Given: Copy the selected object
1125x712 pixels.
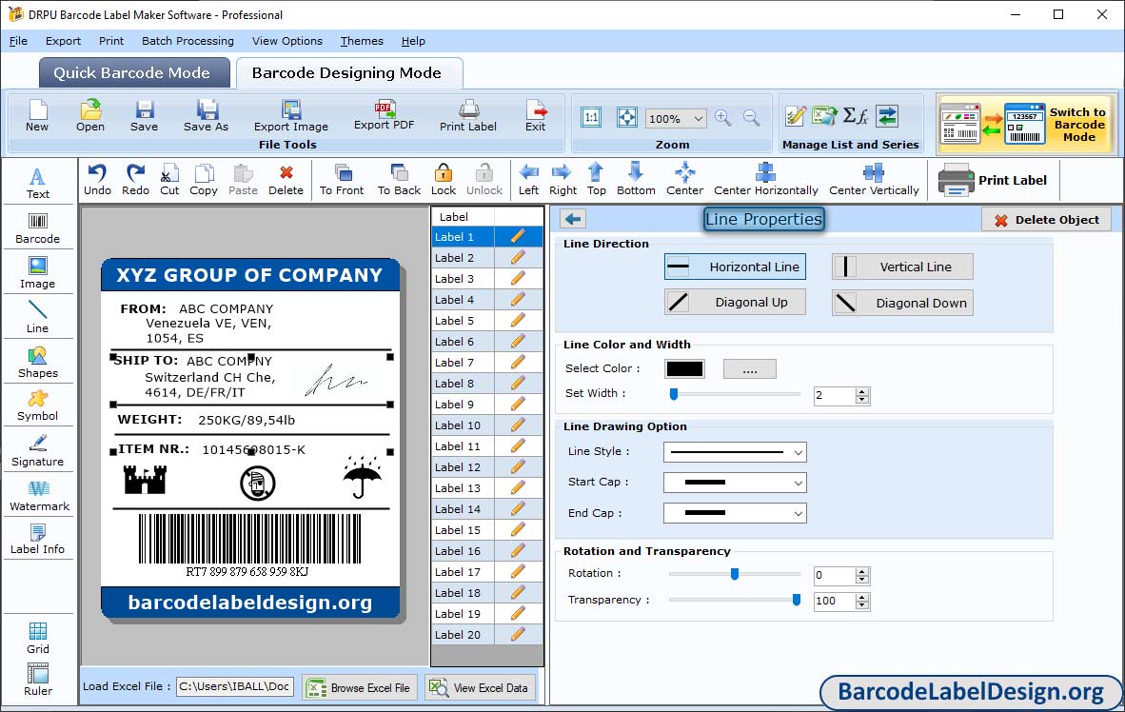Looking at the screenshot, I should pyautogui.click(x=204, y=180).
